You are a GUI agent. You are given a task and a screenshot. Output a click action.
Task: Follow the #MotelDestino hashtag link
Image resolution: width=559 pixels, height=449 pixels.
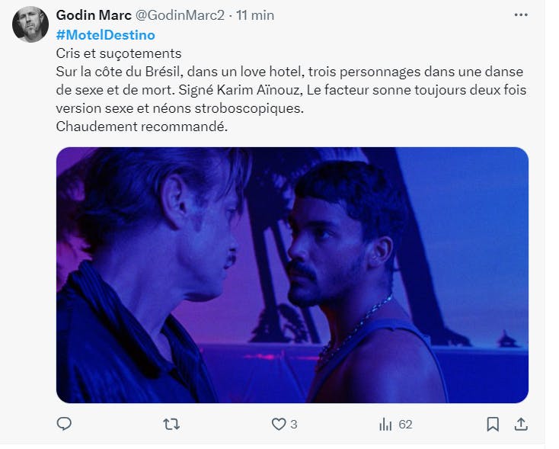[x=106, y=35]
